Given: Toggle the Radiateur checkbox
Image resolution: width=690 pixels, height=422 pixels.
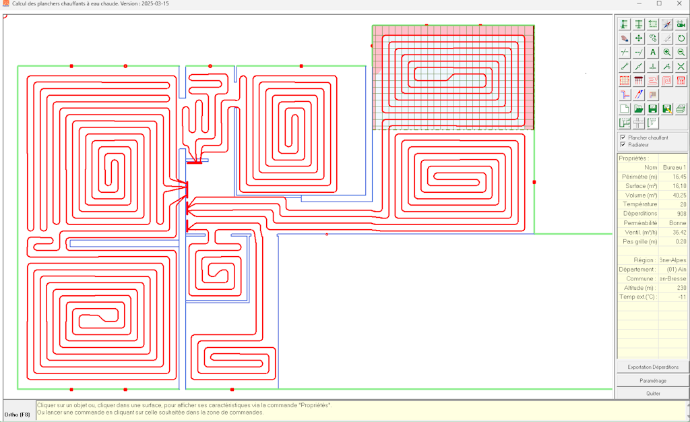Looking at the screenshot, I should (623, 144).
